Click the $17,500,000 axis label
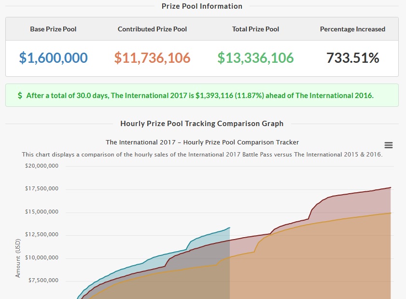Viewport: 406px width, 299px height. [42, 188]
